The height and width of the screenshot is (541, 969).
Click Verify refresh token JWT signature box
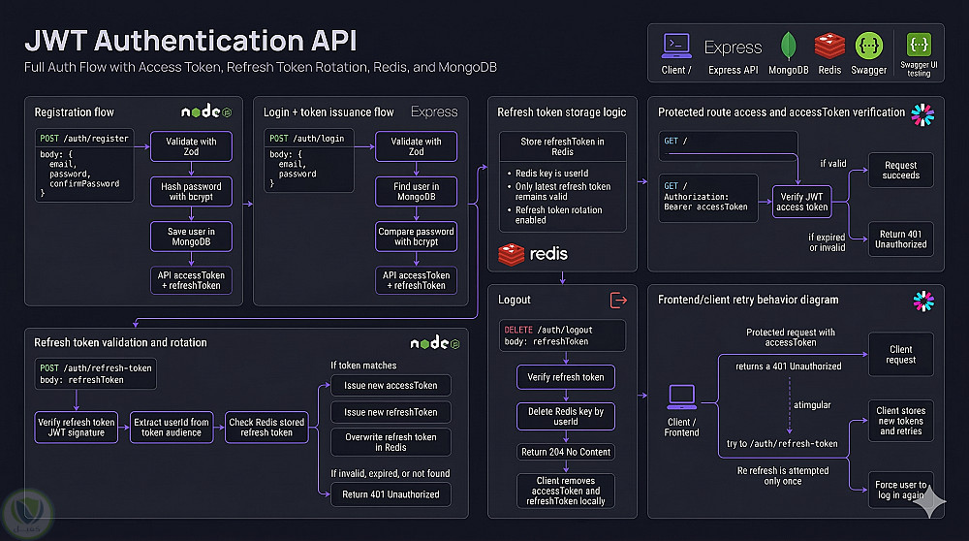(x=76, y=428)
